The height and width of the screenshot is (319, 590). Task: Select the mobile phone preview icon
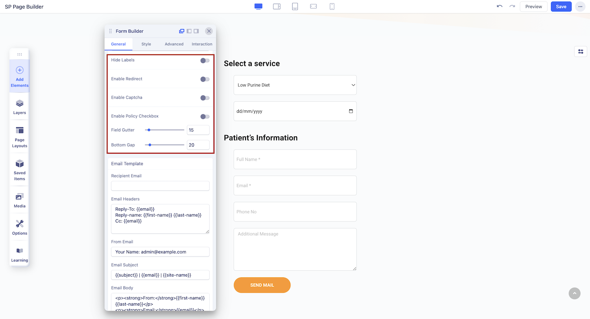pyautogui.click(x=332, y=7)
